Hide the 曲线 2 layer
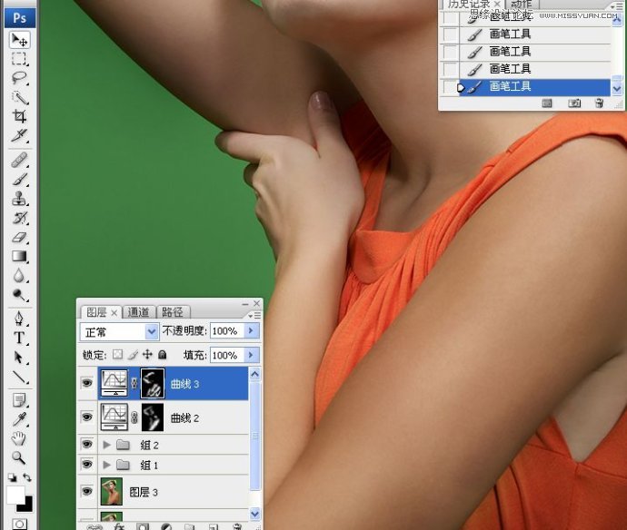 [x=86, y=417]
